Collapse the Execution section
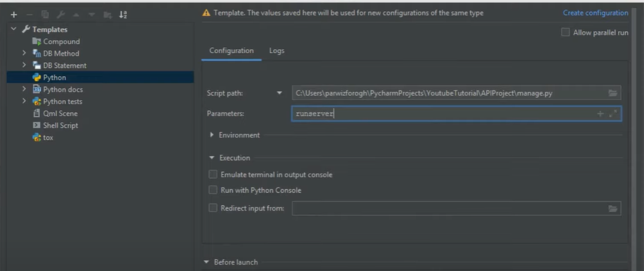The height and width of the screenshot is (271, 644). coord(212,157)
